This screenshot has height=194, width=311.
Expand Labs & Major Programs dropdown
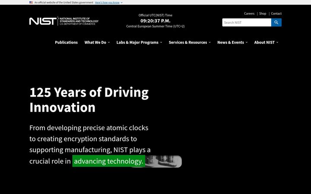tap(139, 42)
